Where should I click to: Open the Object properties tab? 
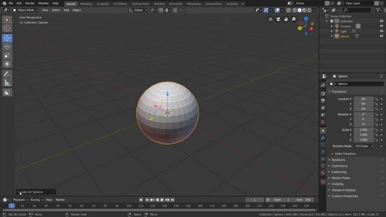[x=323, y=131]
